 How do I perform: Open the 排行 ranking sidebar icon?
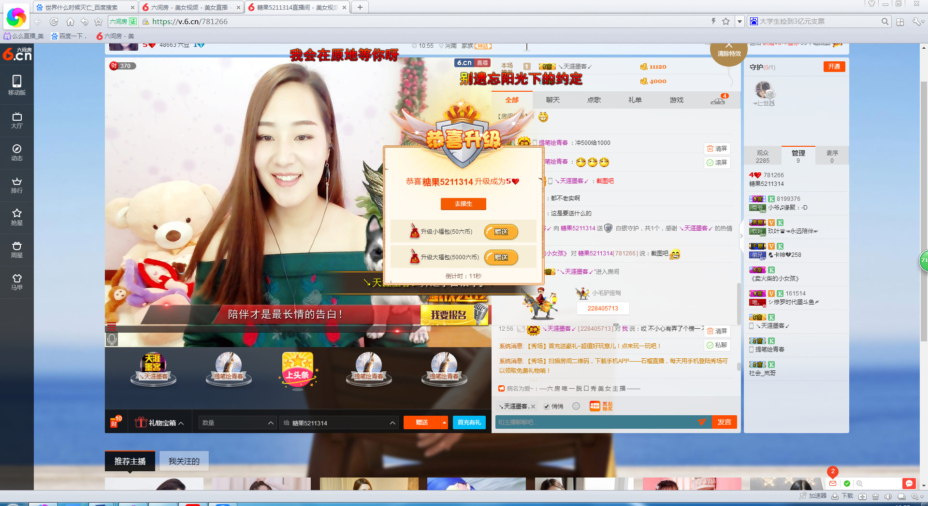(17, 185)
